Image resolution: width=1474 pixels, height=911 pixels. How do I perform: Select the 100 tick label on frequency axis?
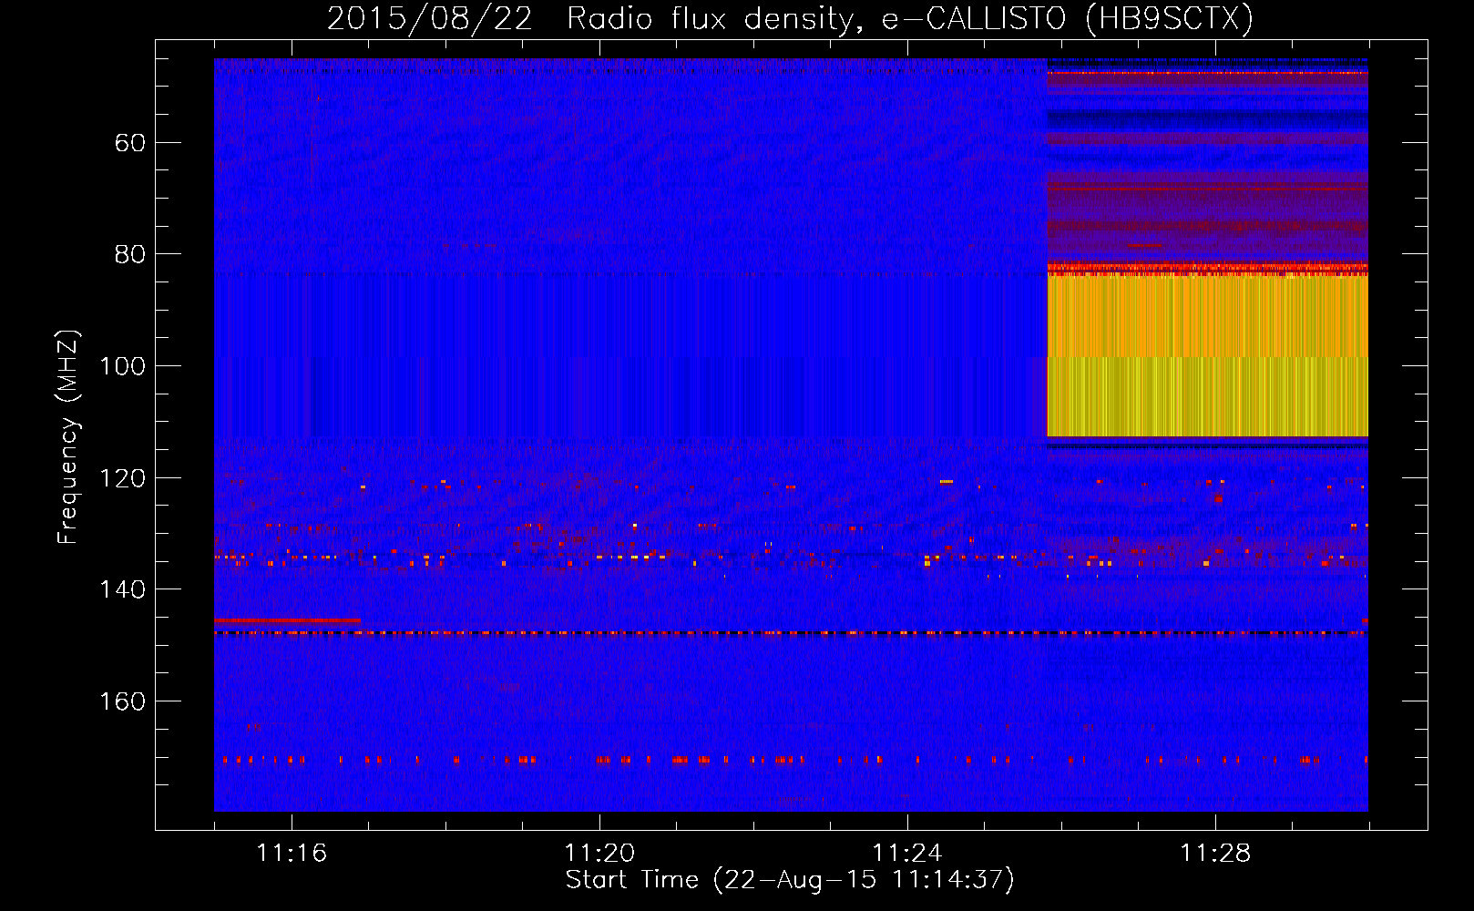coord(122,366)
